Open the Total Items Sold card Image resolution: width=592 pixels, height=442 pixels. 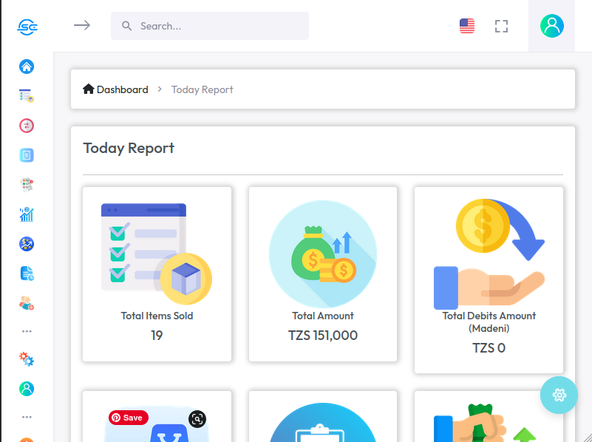(157, 274)
